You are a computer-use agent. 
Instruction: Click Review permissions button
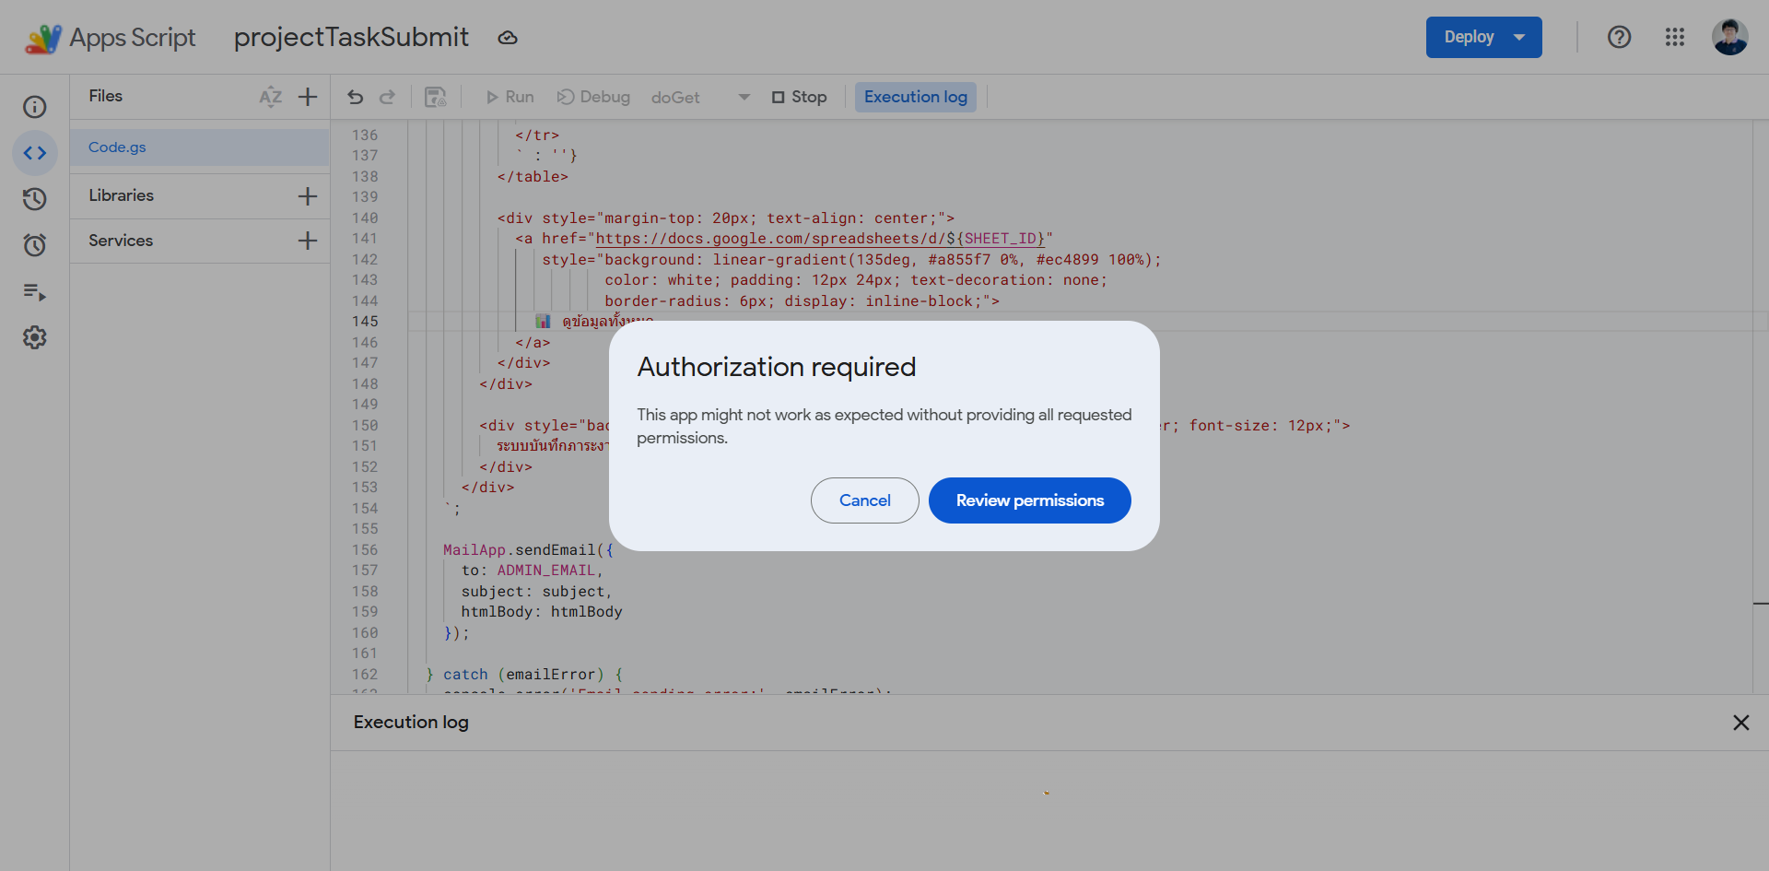pyautogui.click(x=1030, y=500)
